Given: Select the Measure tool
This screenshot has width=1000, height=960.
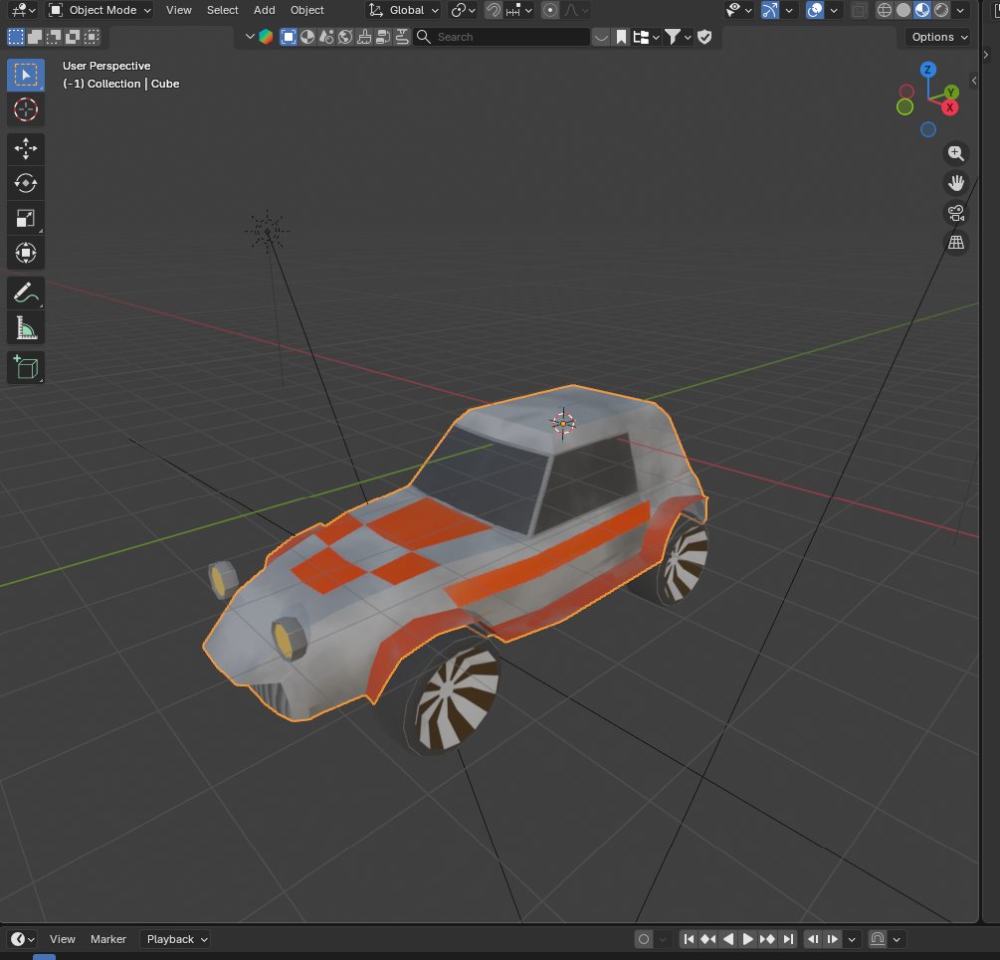Looking at the screenshot, I should (26, 327).
